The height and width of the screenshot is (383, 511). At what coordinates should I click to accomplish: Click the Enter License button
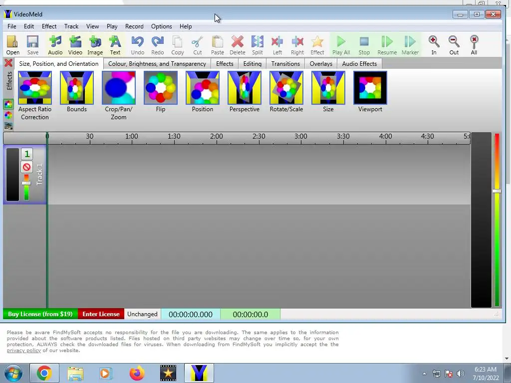tap(101, 314)
